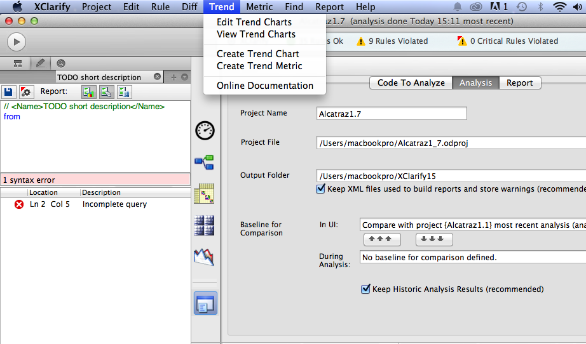Choose Edit Trend Charts from Trend menu
The width and height of the screenshot is (586, 344).
pos(264,22)
